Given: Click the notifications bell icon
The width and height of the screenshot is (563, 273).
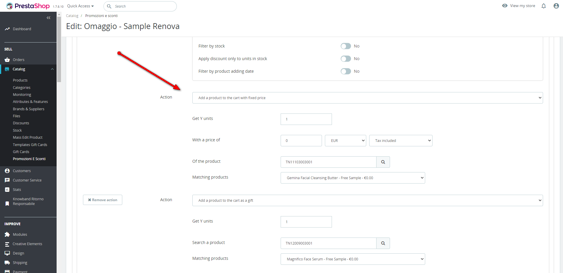Looking at the screenshot, I should pyautogui.click(x=544, y=6).
